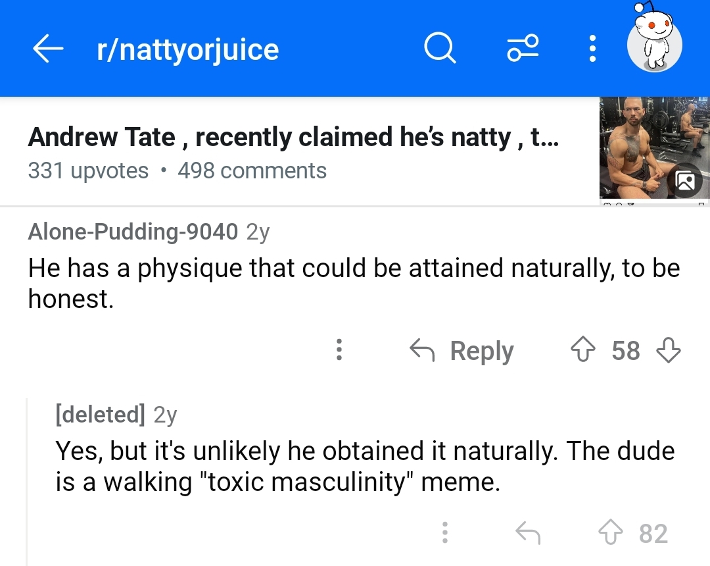Tap the 58 vote count on the comment
The width and height of the screenshot is (710, 566).
click(626, 351)
